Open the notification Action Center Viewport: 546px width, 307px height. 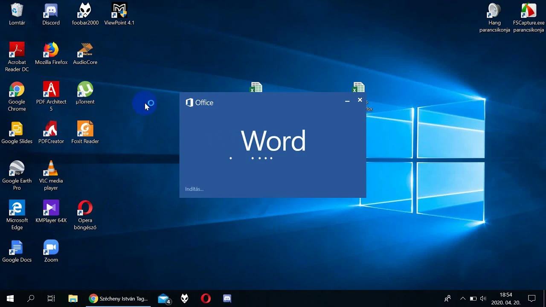[531, 298]
